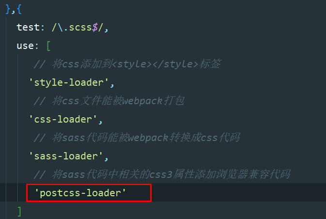Click the comment mentioning webpack打包
The width and height of the screenshot is (326, 219).
pyautogui.click(x=109, y=101)
